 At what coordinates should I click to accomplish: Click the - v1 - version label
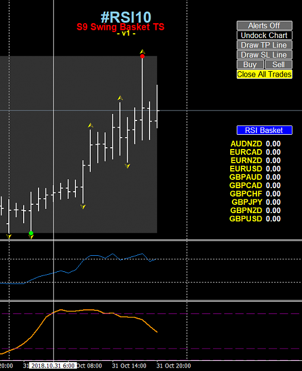126,33
